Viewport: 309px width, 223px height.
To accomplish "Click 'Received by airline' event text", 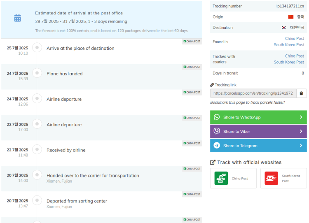I will tap(66, 150).
